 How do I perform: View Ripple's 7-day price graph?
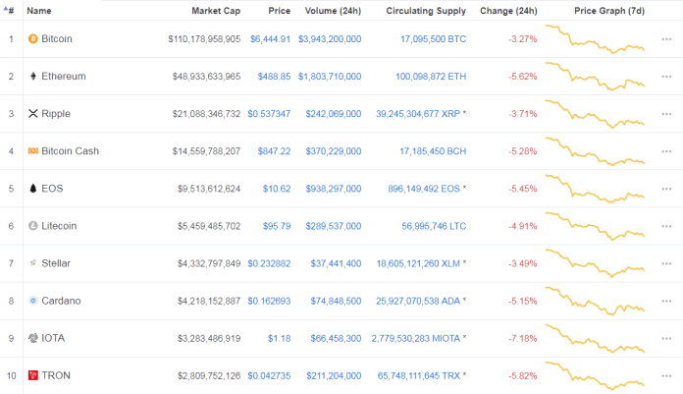(x=595, y=114)
